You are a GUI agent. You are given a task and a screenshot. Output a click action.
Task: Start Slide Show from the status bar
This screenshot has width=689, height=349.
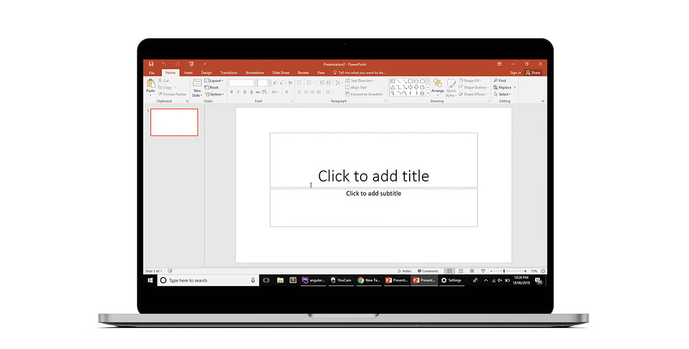(x=483, y=271)
